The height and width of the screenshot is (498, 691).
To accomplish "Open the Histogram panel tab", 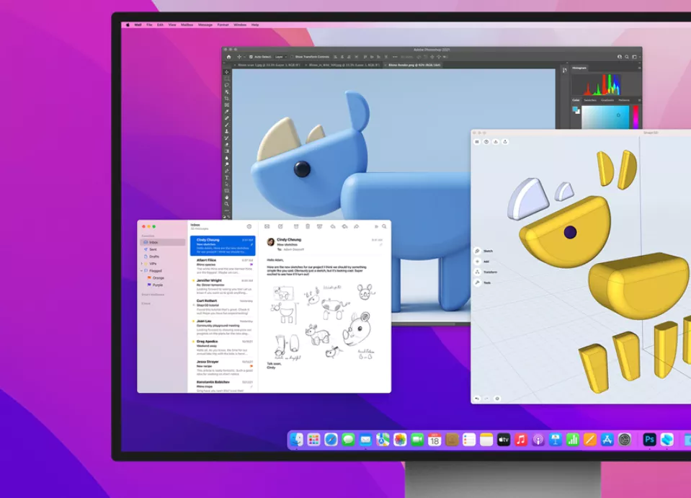I will click(579, 68).
